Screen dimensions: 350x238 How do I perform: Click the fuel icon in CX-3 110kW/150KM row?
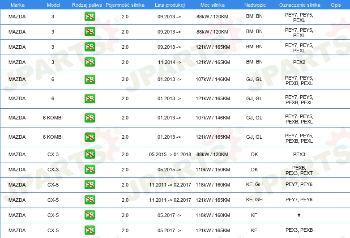point(90,169)
